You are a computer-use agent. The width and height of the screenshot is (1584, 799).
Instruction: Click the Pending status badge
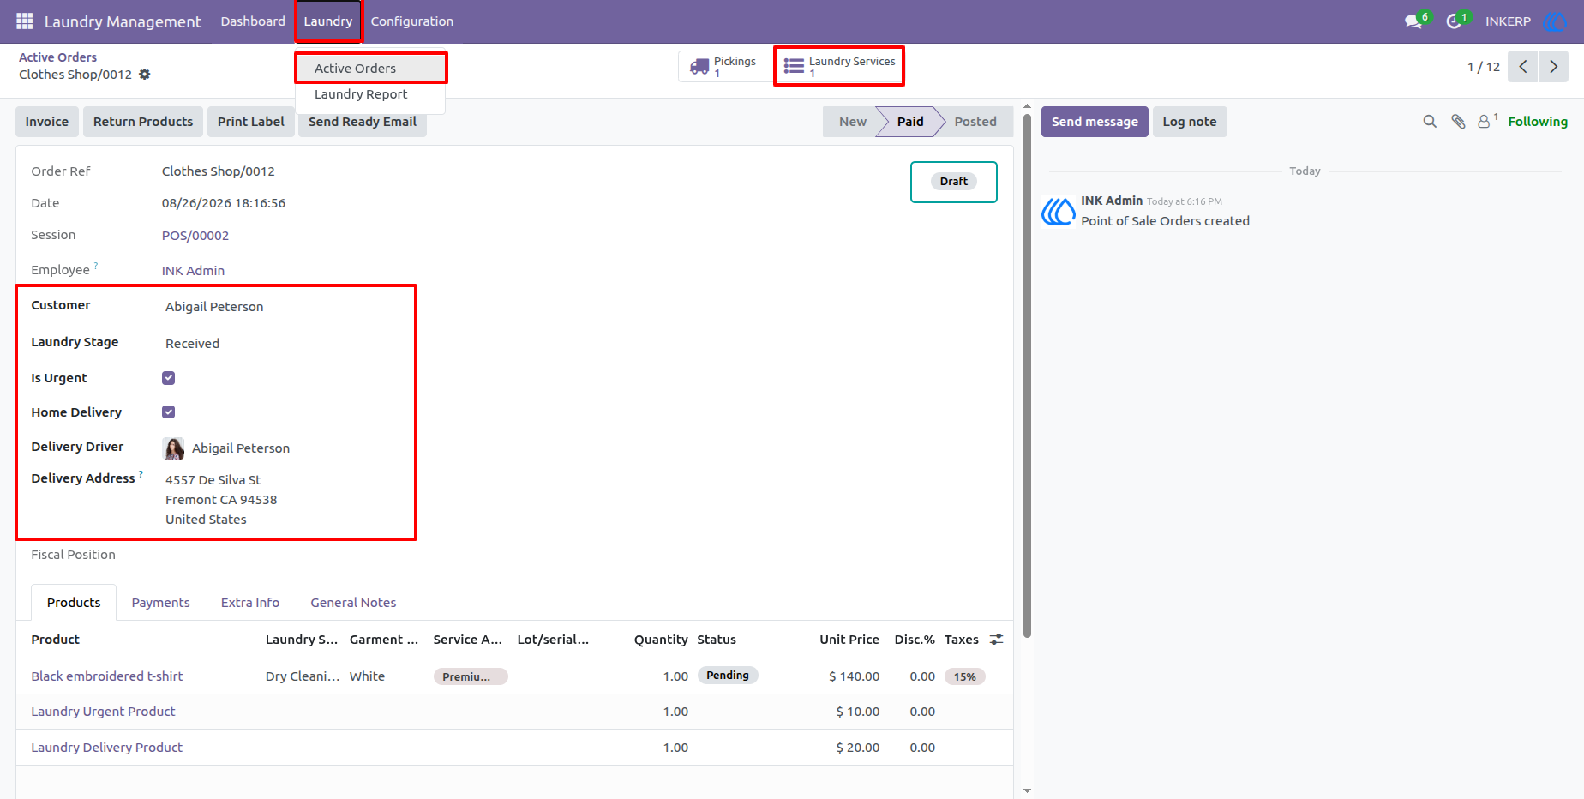728,676
